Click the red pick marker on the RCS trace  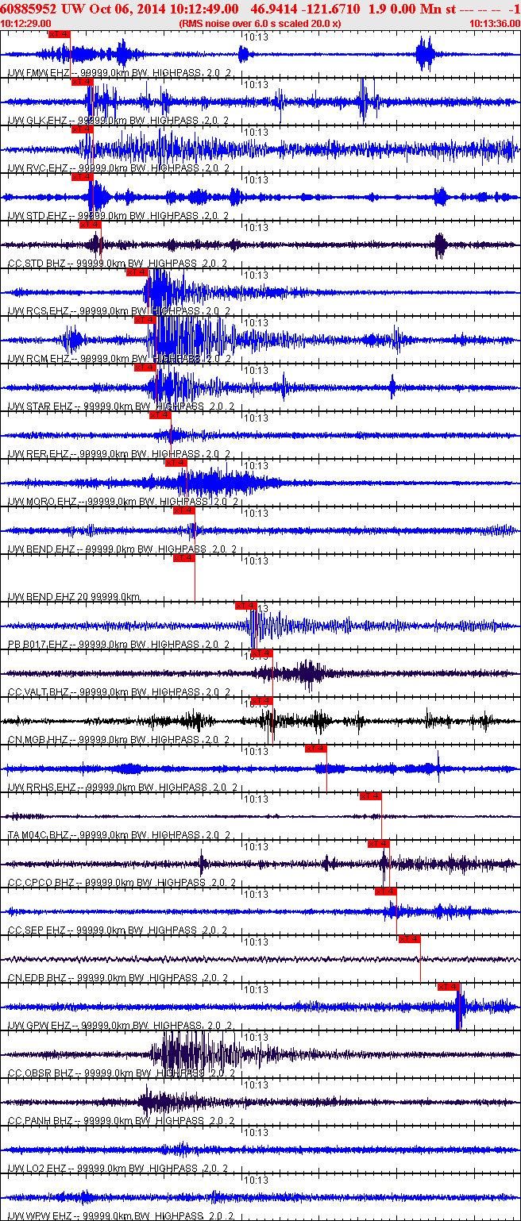coord(137,272)
